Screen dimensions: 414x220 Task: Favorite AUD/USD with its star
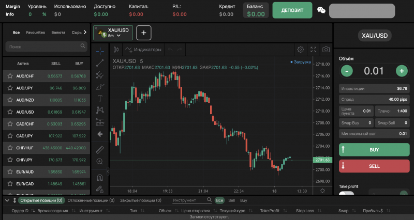10,112
